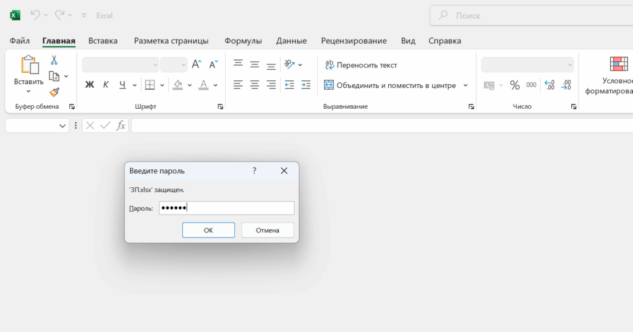Image resolution: width=633 pixels, height=332 pixels.
Task: Click the Undo arrow icon
Action: coord(35,15)
